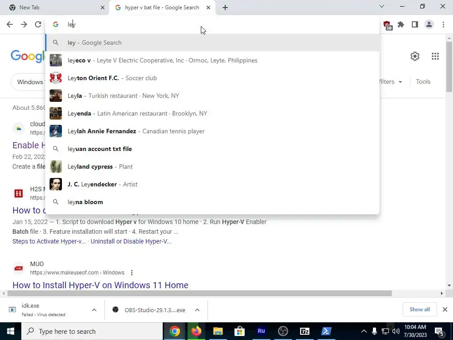Close the hyper v bat file tab
The width and height of the screenshot is (453, 340).
point(208,8)
